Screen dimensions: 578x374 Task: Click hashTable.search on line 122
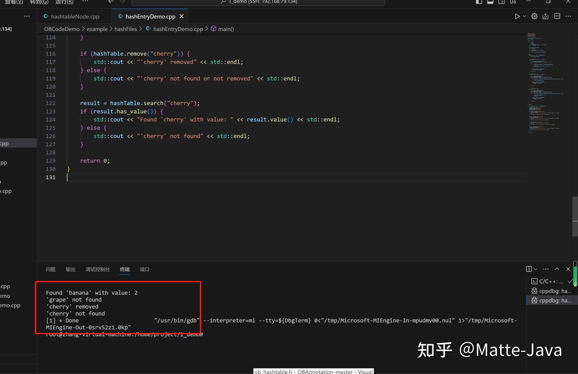click(x=137, y=103)
